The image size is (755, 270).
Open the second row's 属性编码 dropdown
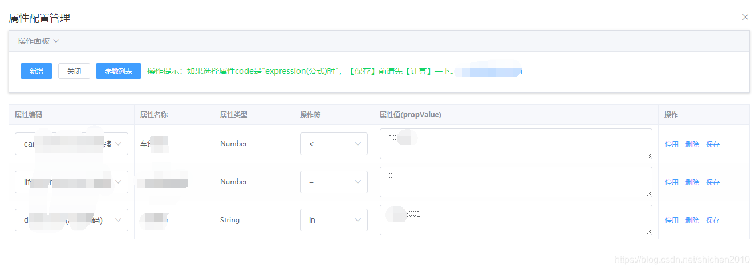71,182
